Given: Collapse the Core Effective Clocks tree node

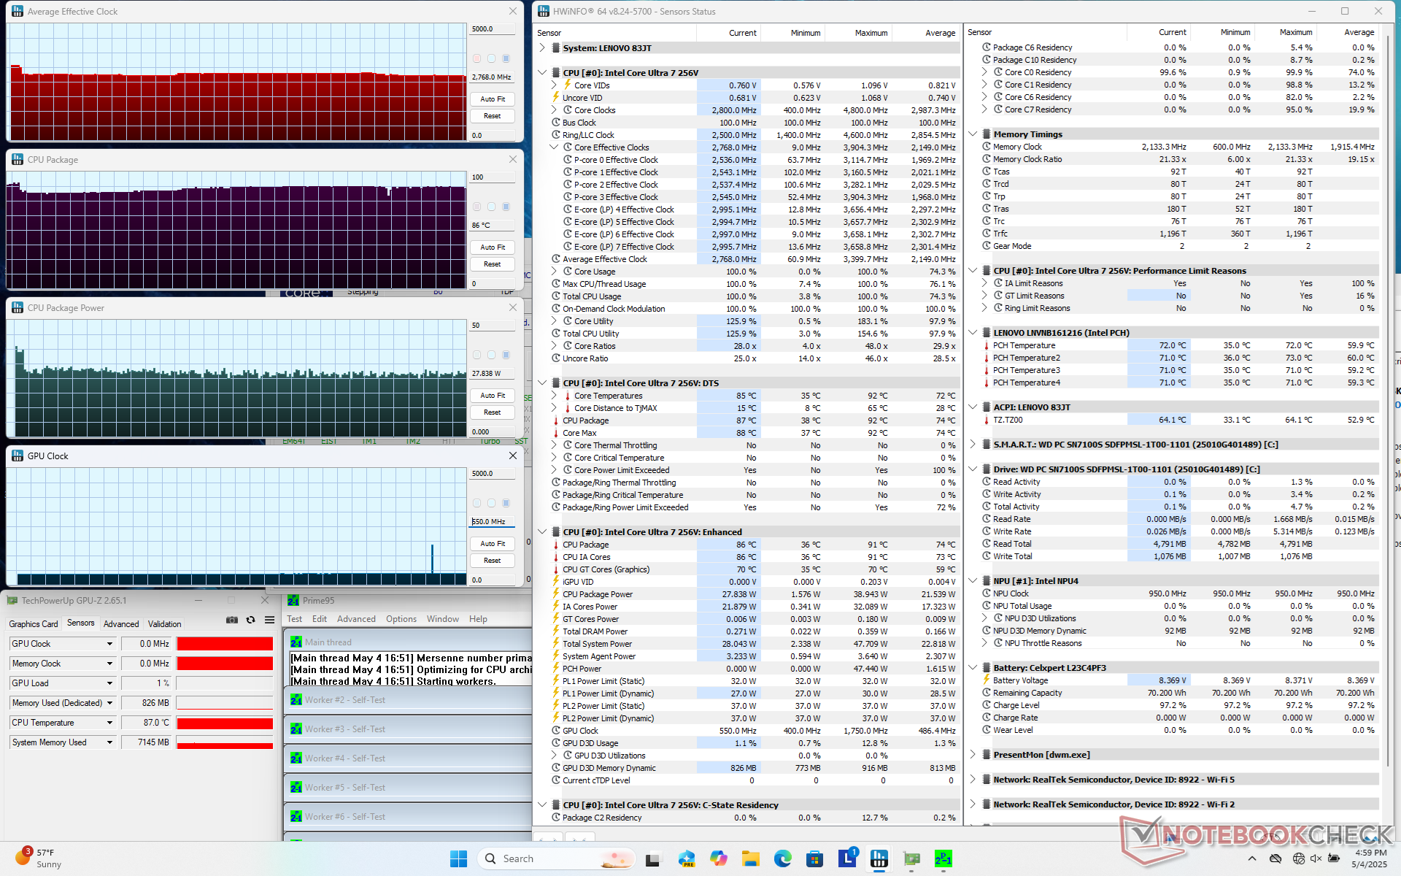Looking at the screenshot, I should click(x=554, y=147).
